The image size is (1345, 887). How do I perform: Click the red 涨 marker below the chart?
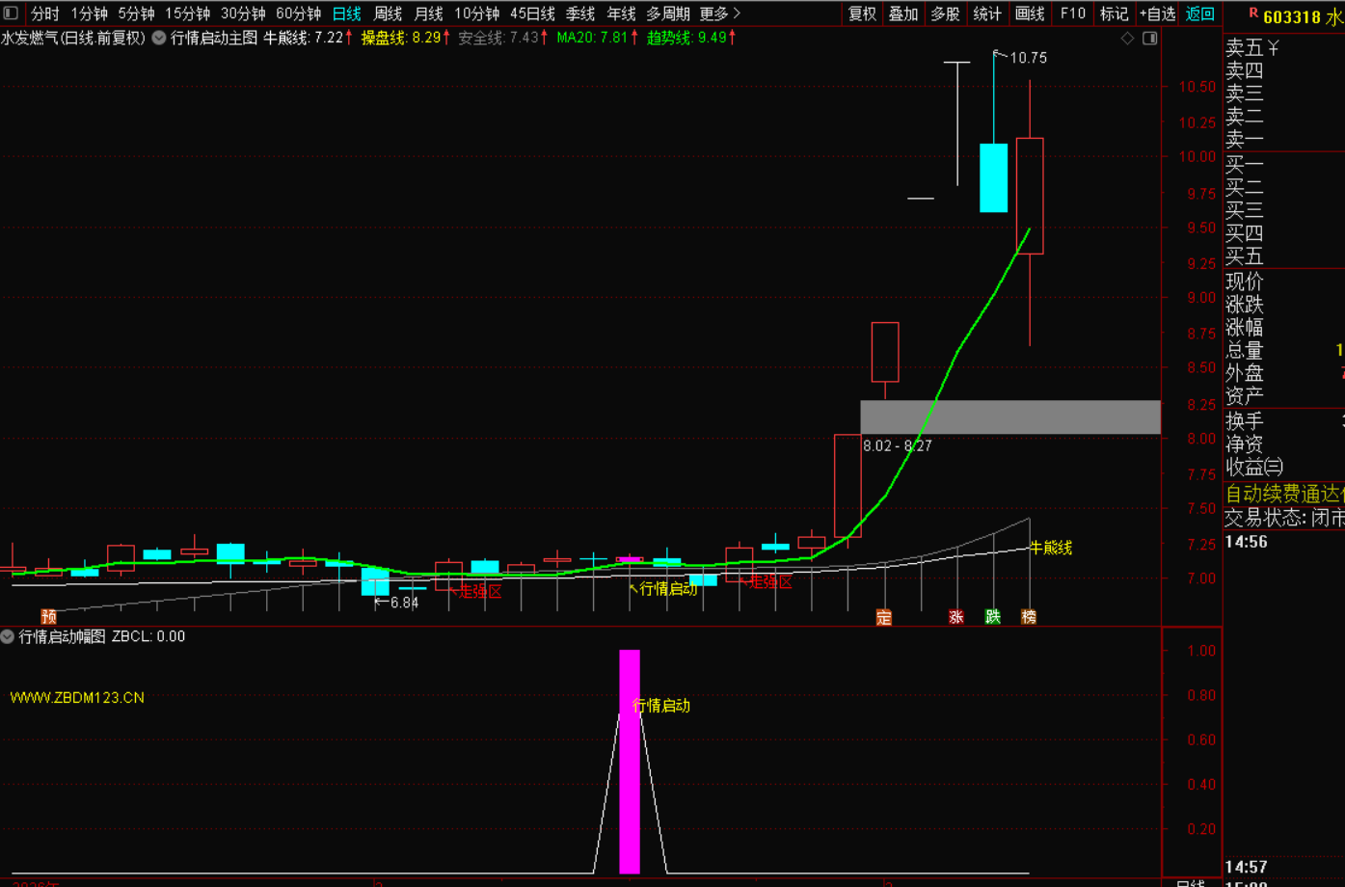coord(955,617)
